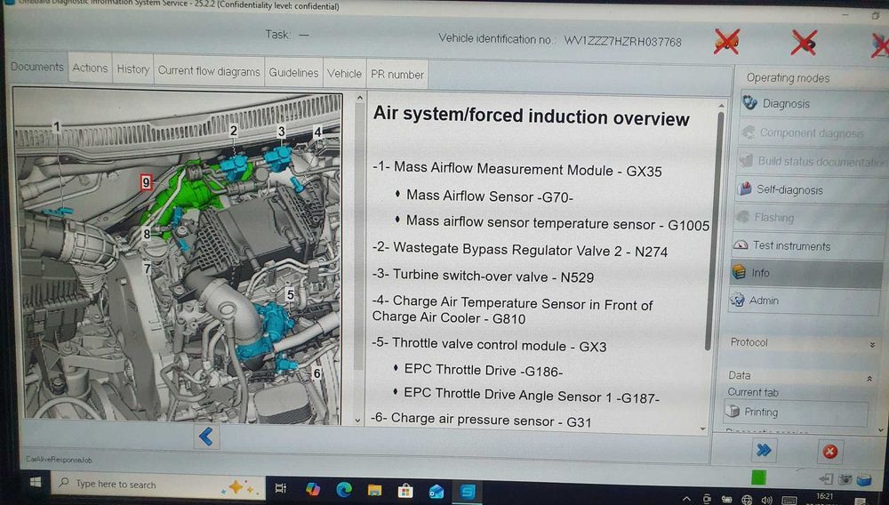This screenshot has width=889, height=505.
Task: Select the Flashing operating mode
Action: (808, 218)
